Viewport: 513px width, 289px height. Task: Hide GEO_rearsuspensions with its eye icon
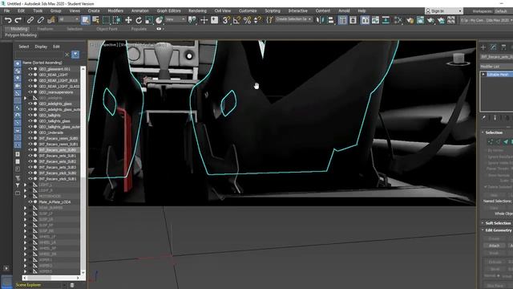30,92
